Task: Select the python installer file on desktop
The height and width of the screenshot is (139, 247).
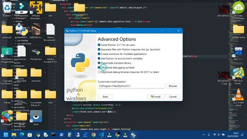Action: point(22,31)
